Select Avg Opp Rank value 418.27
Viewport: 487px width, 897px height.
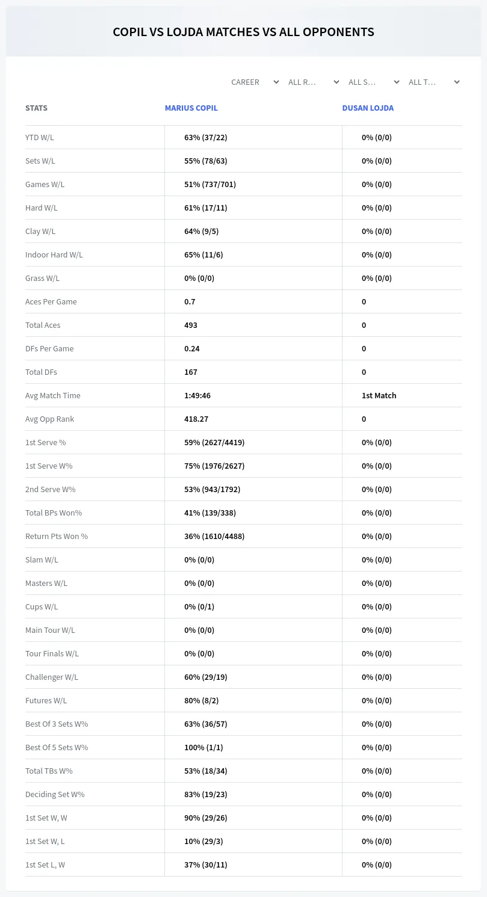196,419
